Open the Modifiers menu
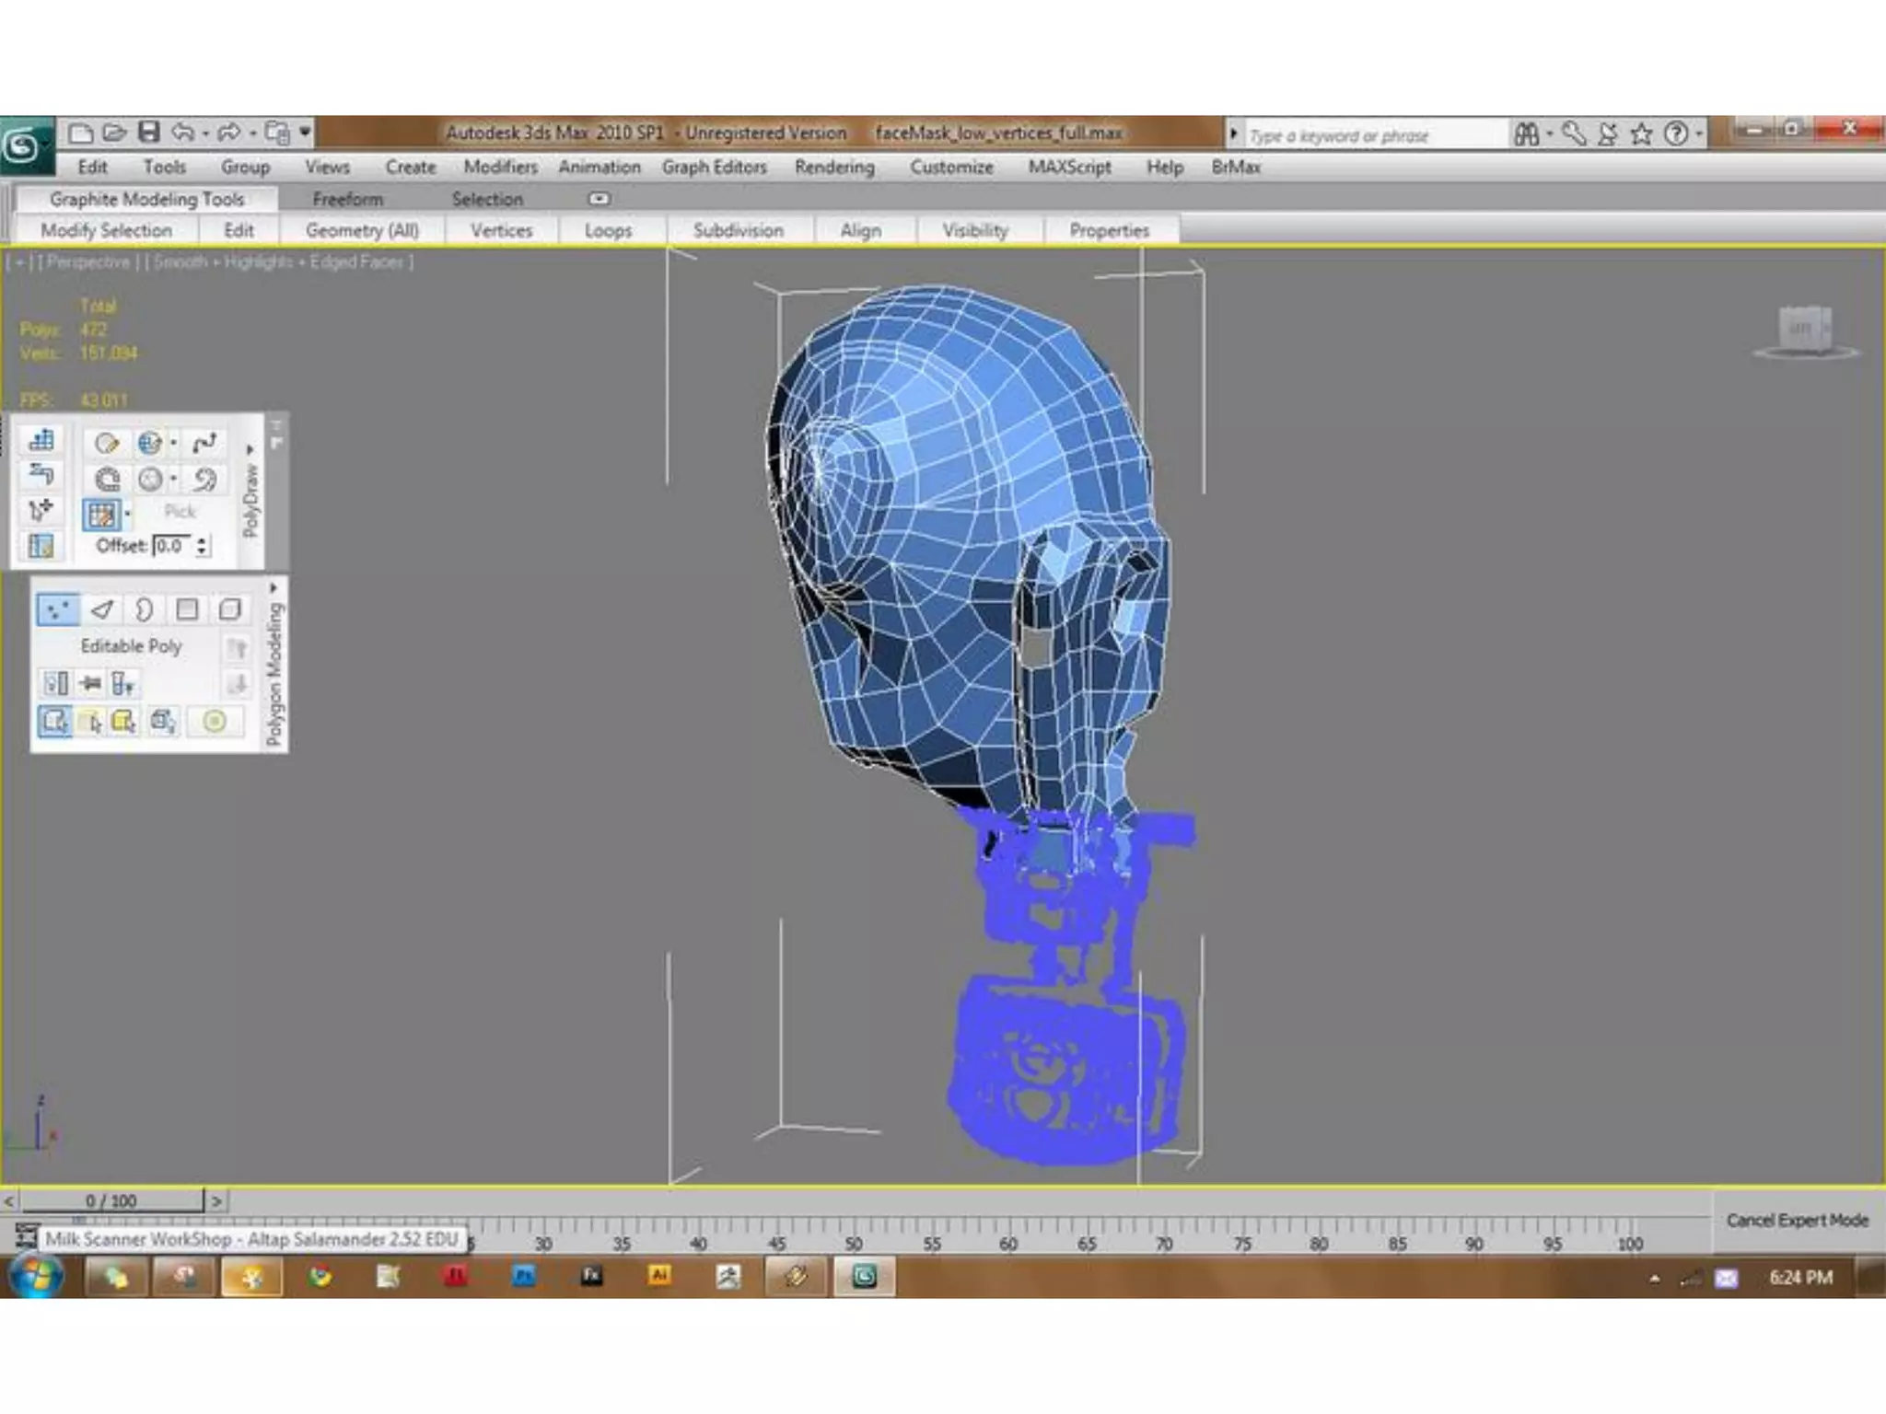1886x1414 pixels. [x=500, y=167]
